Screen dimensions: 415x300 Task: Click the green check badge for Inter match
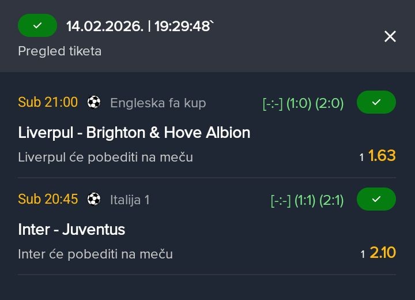[x=376, y=200]
